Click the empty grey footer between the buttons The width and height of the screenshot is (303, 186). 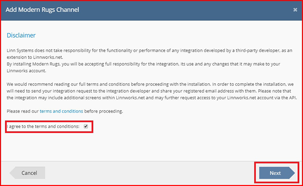pyautogui.click(x=151, y=173)
